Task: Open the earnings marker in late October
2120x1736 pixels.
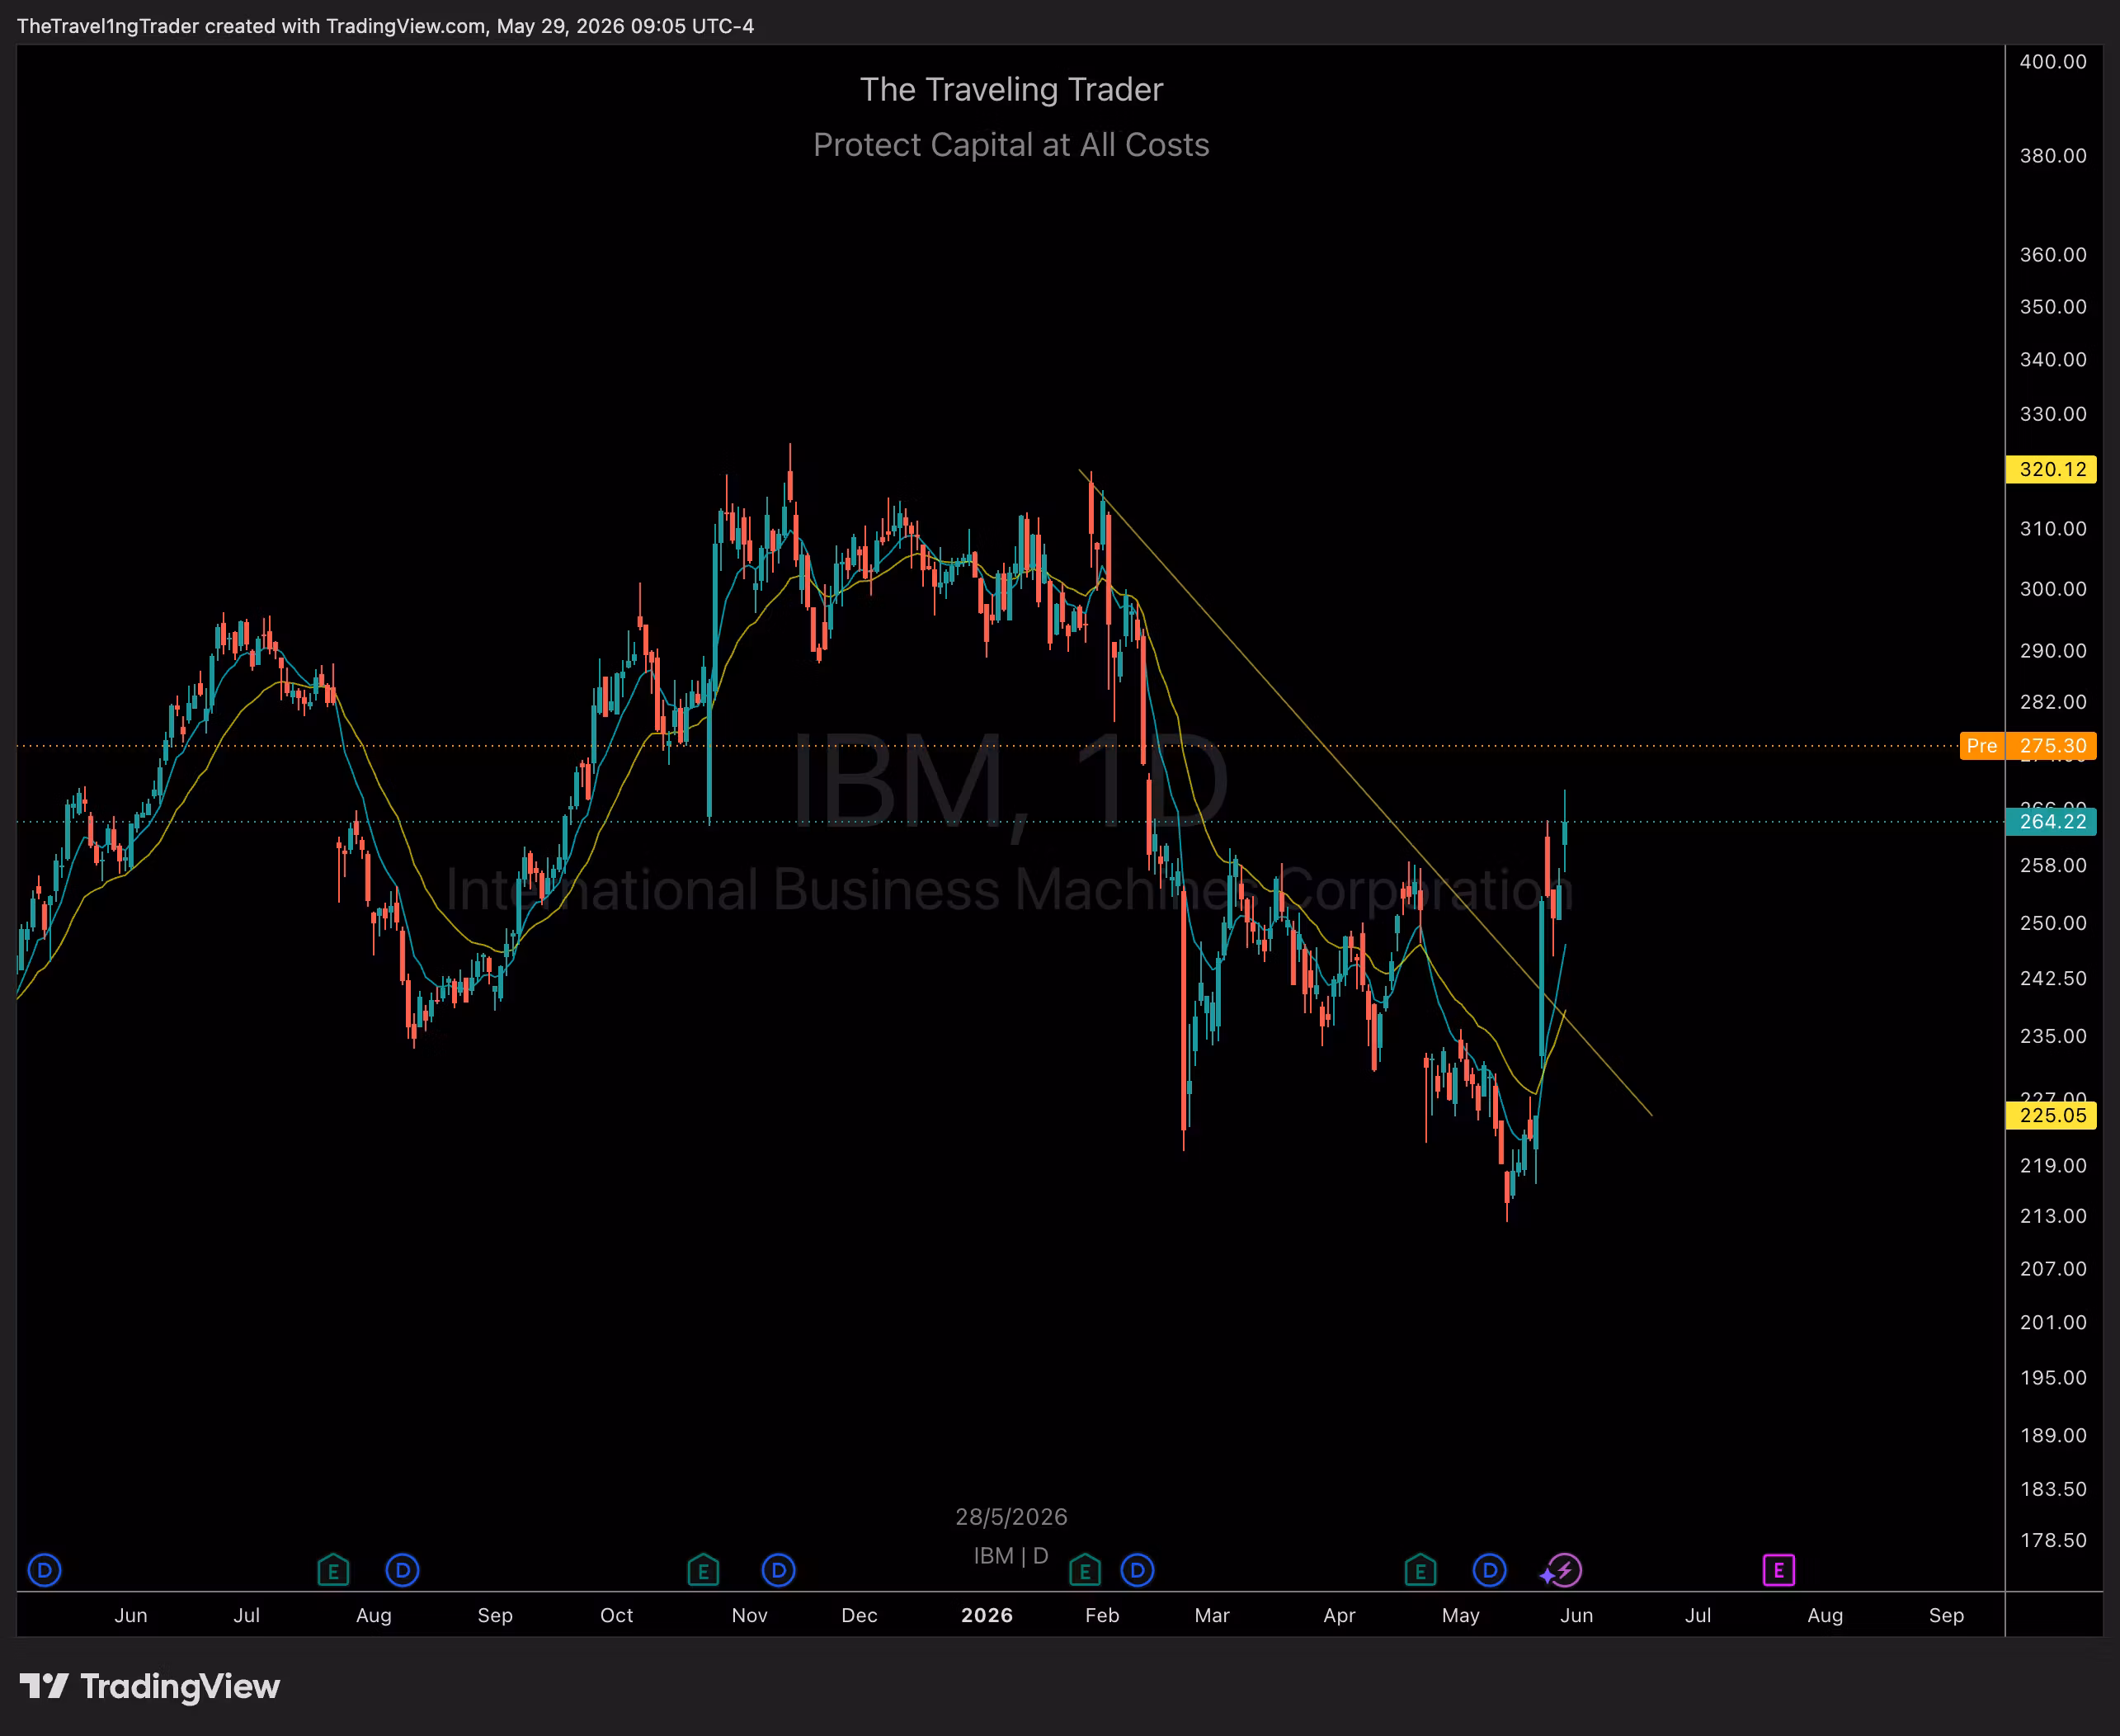Action: pyautogui.click(x=703, y=1570)
